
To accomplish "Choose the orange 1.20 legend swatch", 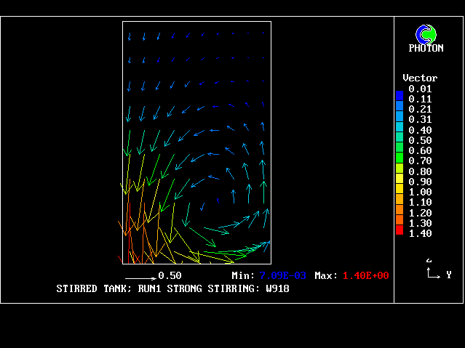I will (x=399, y=210).
